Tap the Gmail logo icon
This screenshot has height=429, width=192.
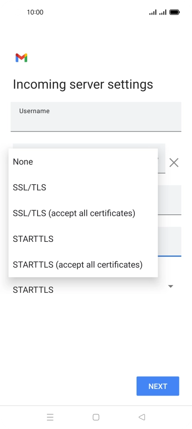pos(22,58)
